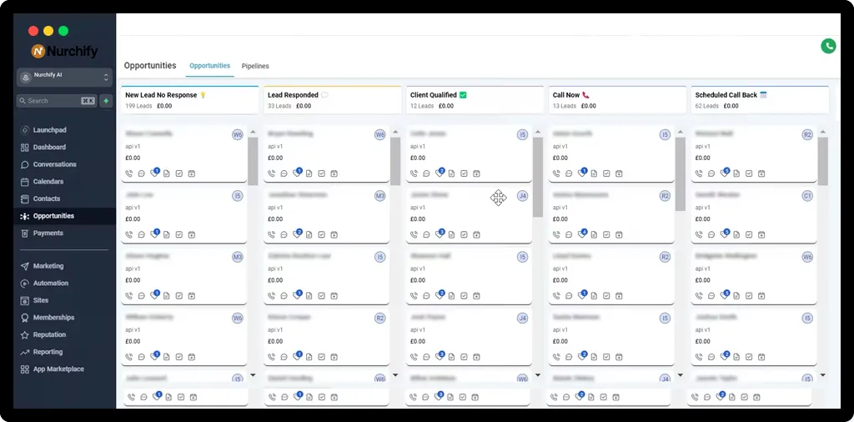Image resolution: width=854 pixels, height=422 pixels.
Task: Open notes icon on R2 card in Lead Responded
Action: point(309,357)
